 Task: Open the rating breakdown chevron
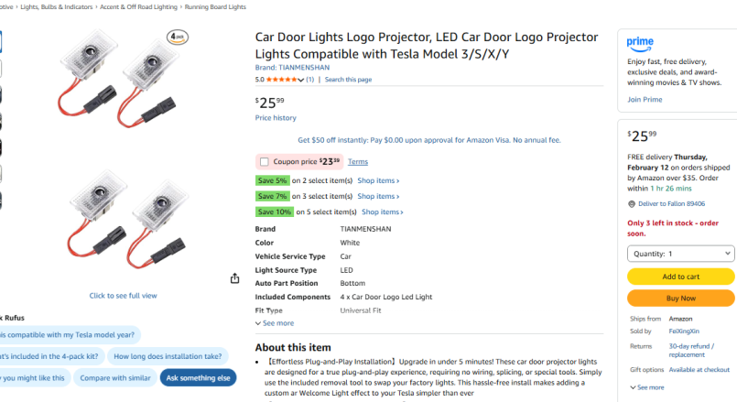301,80
